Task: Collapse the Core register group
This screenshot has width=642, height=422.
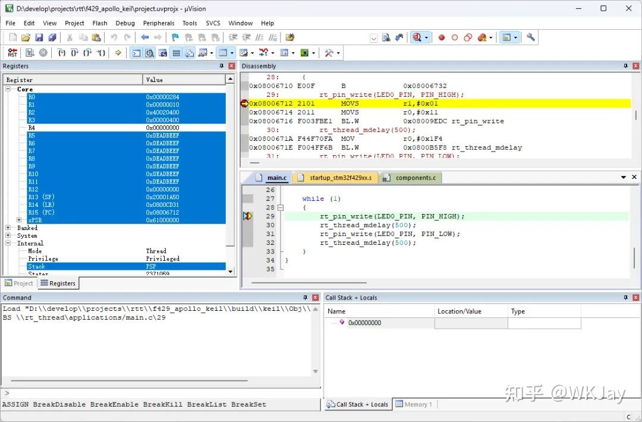Action: point(9,89)
